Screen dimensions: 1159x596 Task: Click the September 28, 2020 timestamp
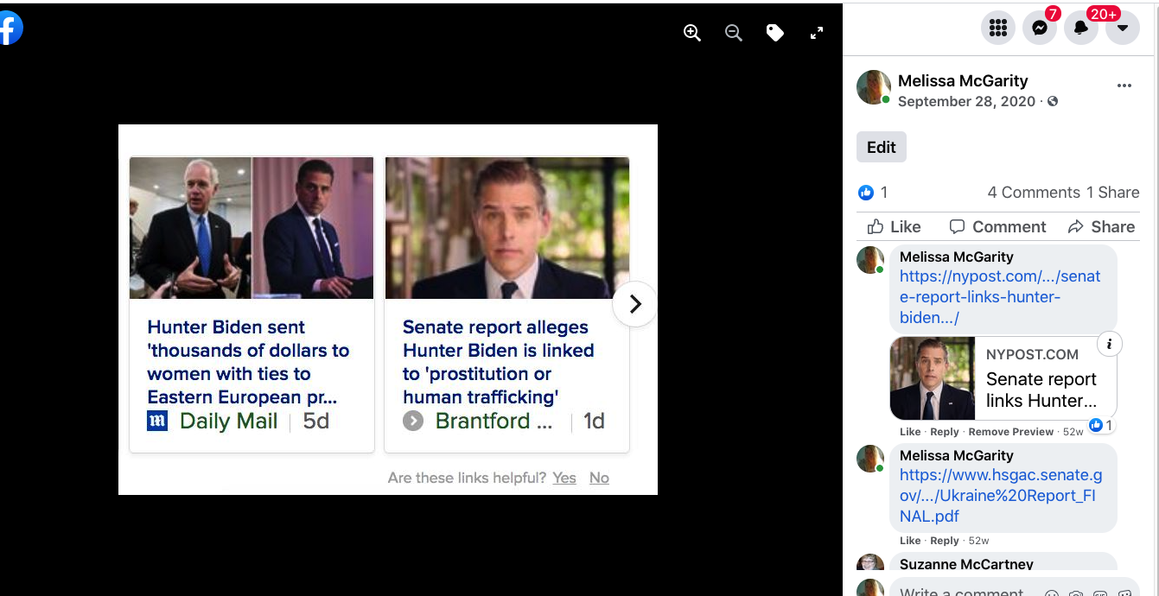click(966, 101)
